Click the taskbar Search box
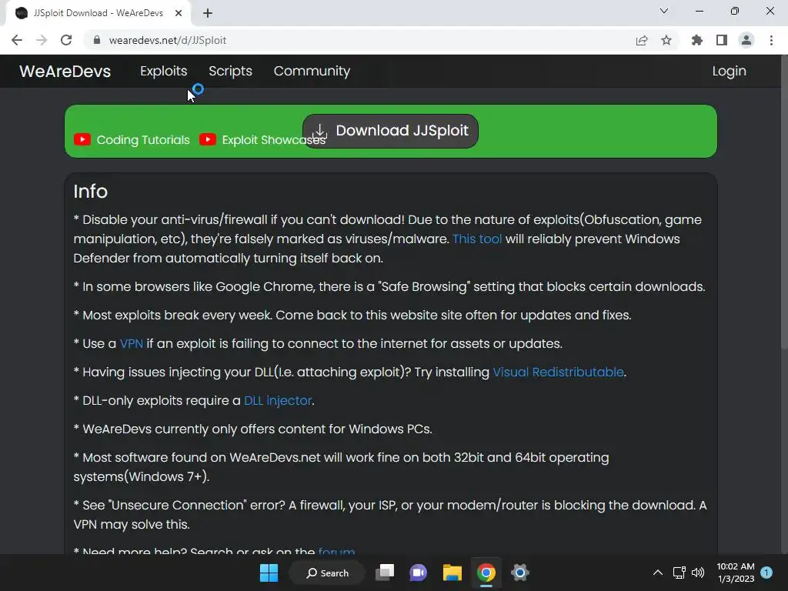This screenshot has height=591, width=788. point(327,573)
